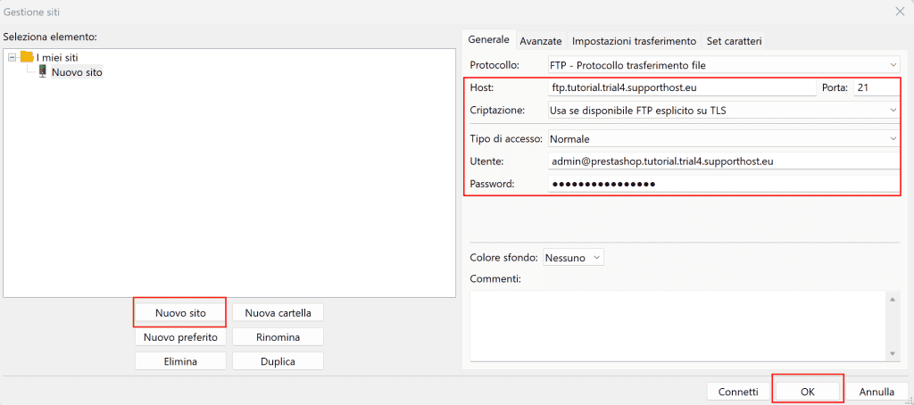This screenshot has height=405, width=914.
Task: Click the 'Tipo di accesso:' label
Action: (x=507, y=139)
